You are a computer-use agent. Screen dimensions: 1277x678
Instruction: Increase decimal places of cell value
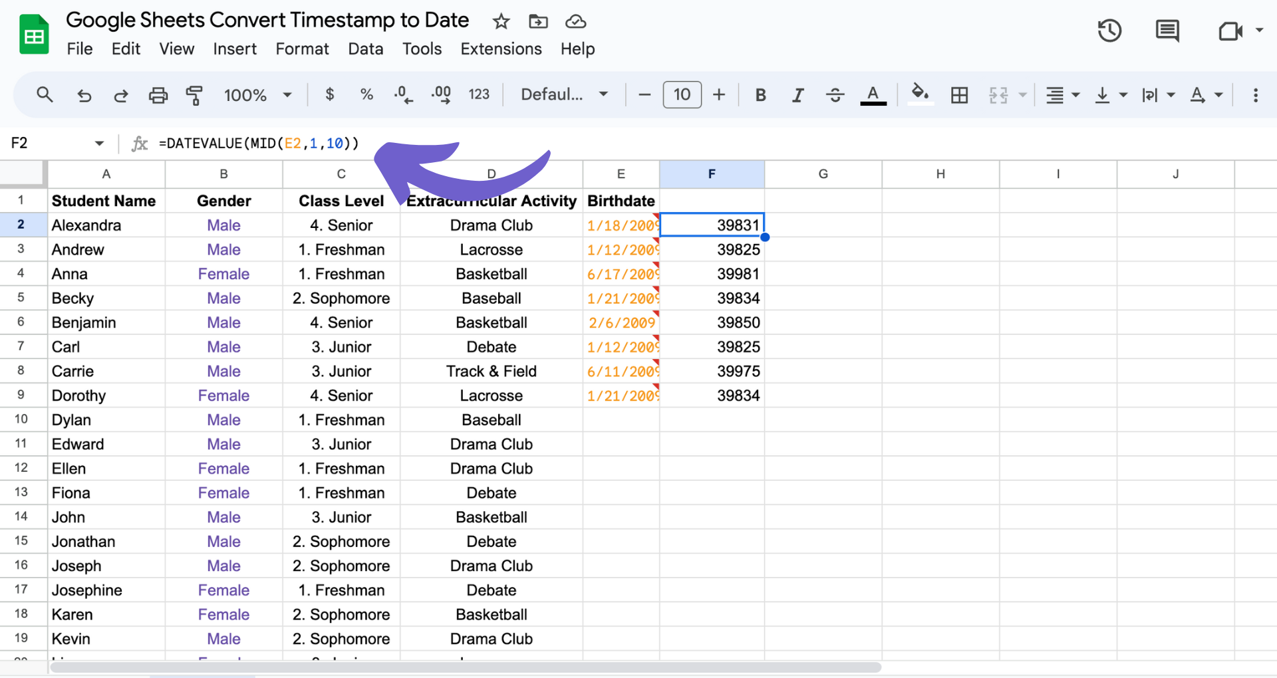[x=441, y=94]
